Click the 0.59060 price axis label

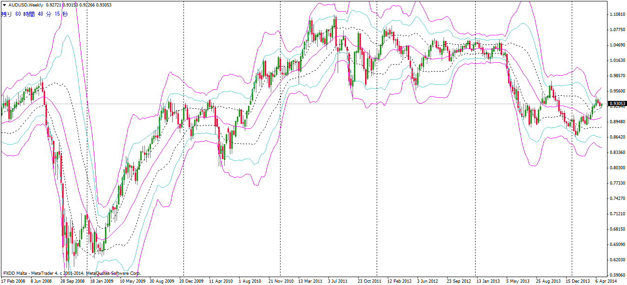point(617,275)
